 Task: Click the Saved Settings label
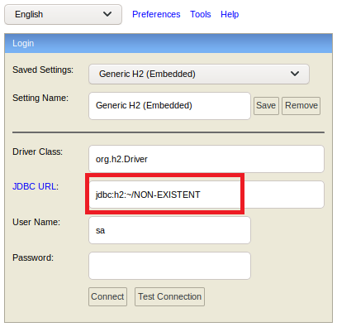[43, 70]
